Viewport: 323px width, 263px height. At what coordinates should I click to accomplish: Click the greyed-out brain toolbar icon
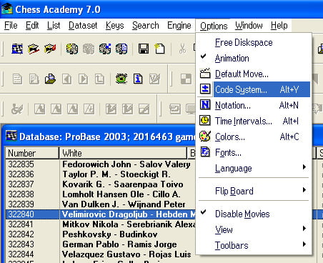click(89, 49)
